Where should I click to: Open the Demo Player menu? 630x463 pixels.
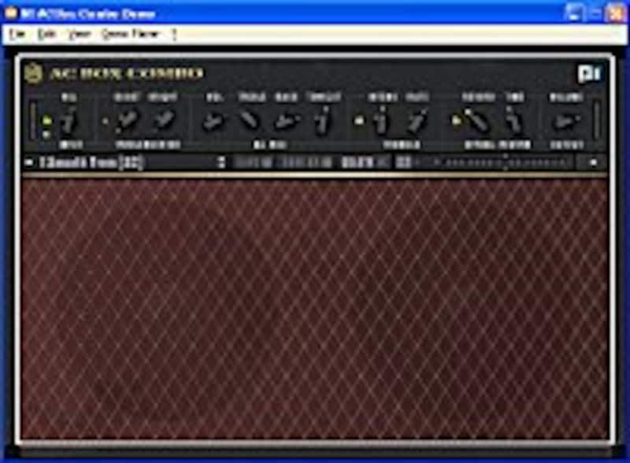coord(131,34)
